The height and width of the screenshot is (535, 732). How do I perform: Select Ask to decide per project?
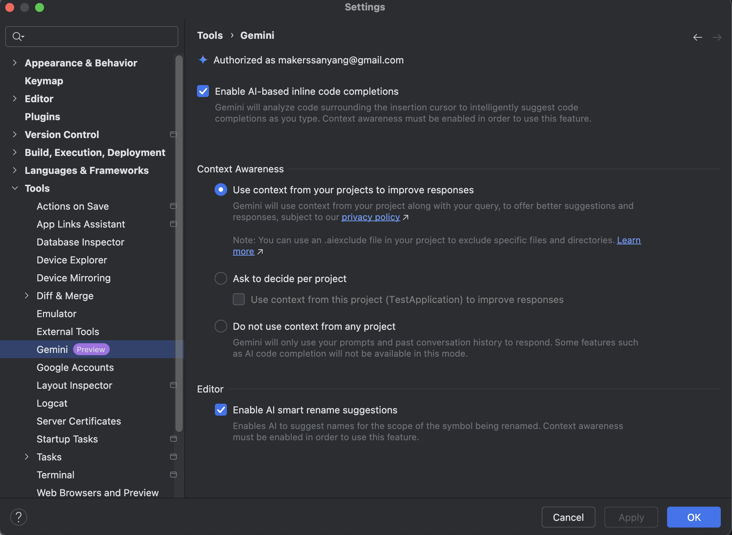tap(221, 278)
